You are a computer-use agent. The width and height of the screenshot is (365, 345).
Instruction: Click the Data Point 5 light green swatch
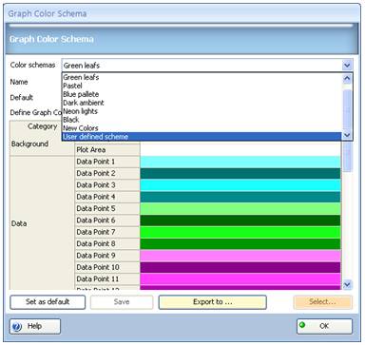click(240, 209)
